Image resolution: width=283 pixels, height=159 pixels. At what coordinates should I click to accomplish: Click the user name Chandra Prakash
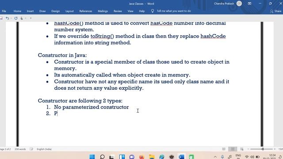pyautogui.click(x=224, y=4)
